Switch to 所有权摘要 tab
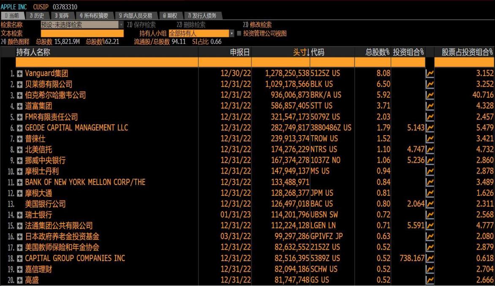Viewport: 495px width, 286px height. (x=94, y=16)
